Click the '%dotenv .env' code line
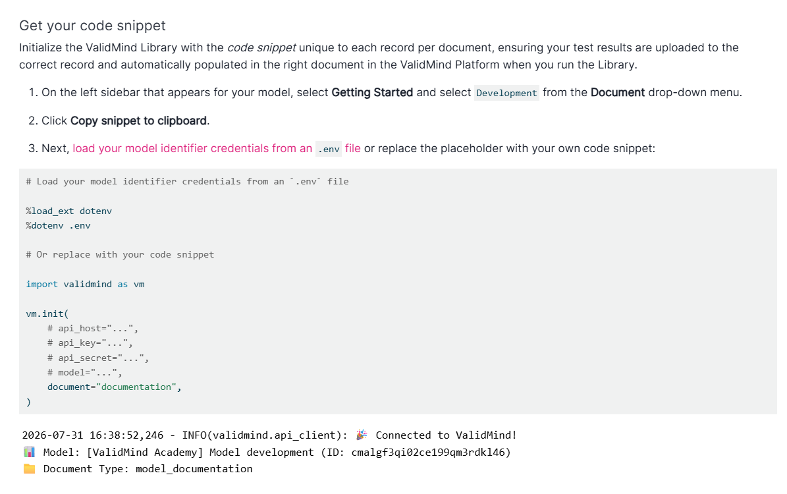Image resolution: width=787 pixels, height=494 pixels. click(58, 225)
